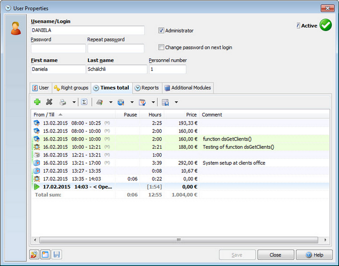Viewport: 339px width, 266px height.
Task: Close the User Properties window
Action: [x=327, y=8]
